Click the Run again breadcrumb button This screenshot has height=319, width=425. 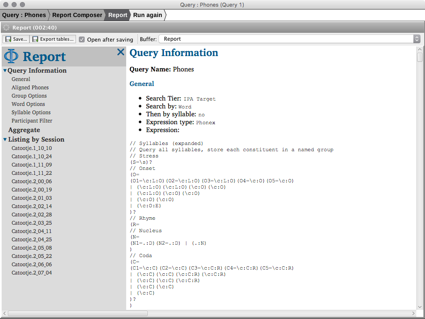tap(147, 15)
